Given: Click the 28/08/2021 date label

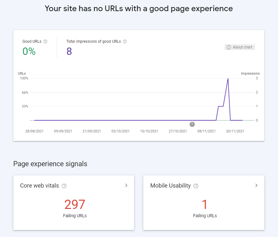Looking at the screenshot, I should [34, 131].
